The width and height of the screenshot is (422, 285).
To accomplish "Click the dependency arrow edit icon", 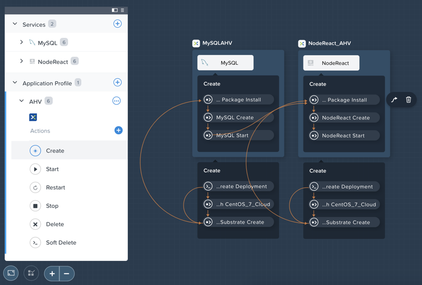I will tap(394, 100).
